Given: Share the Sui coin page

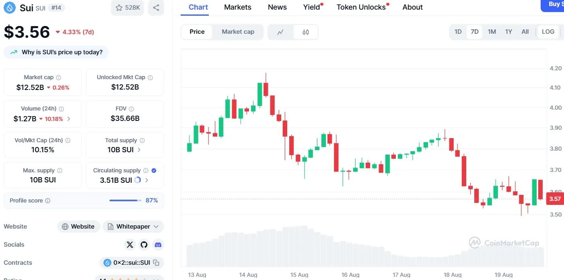Looking at the screenshot, I should (156, 7).
